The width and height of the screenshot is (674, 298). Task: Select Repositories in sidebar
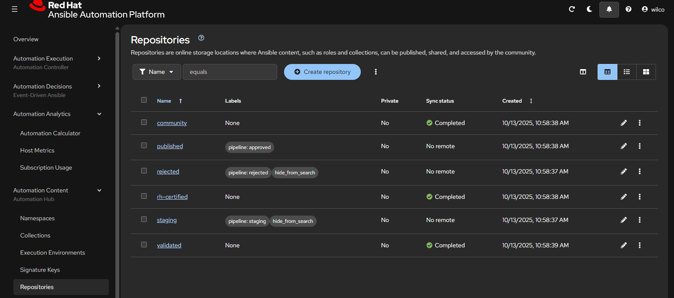(61, 287)
